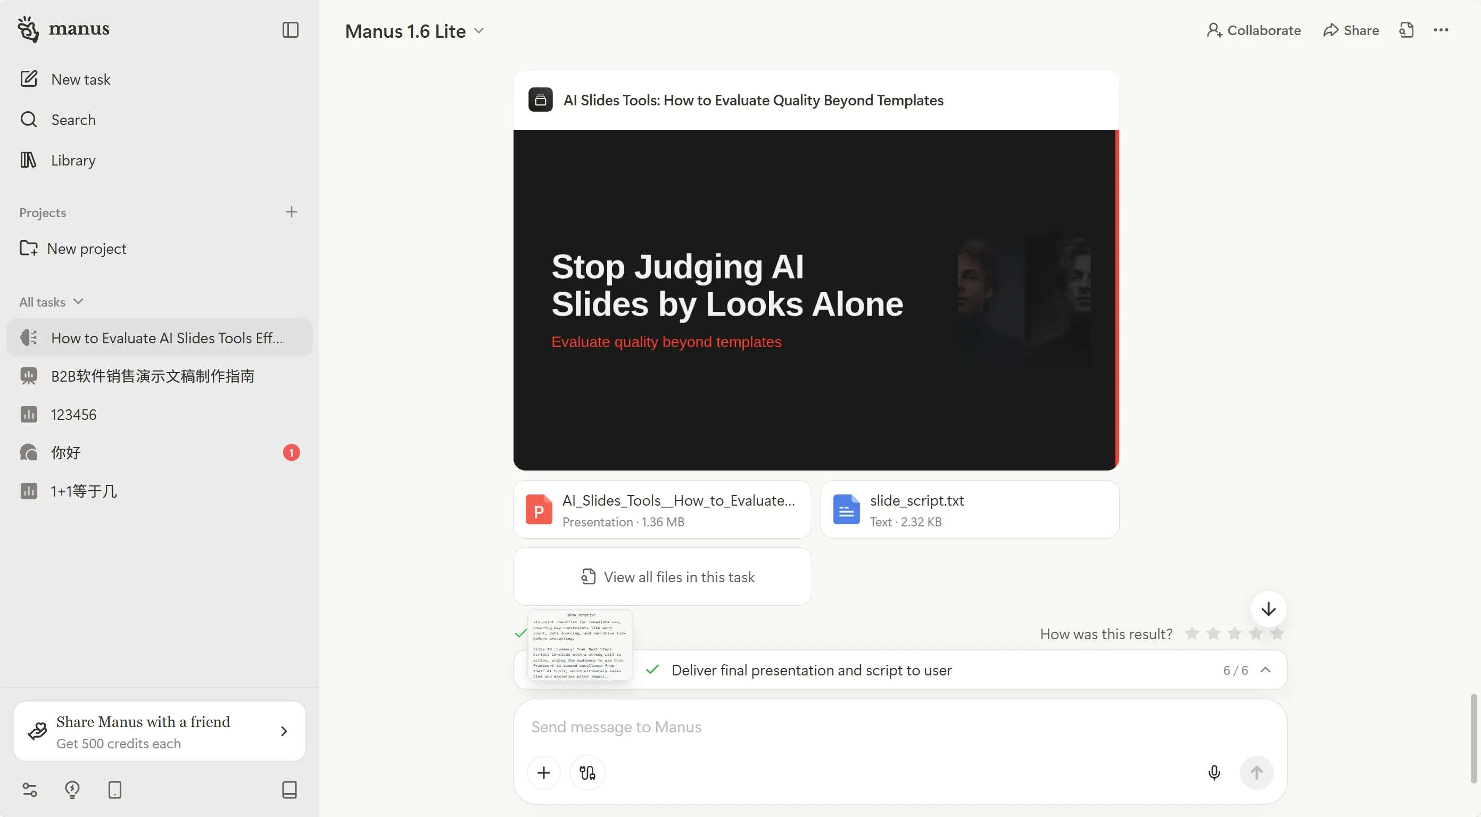Rate result five stars
This screenshot has height=817, width=1481.
click(1277, 633)
